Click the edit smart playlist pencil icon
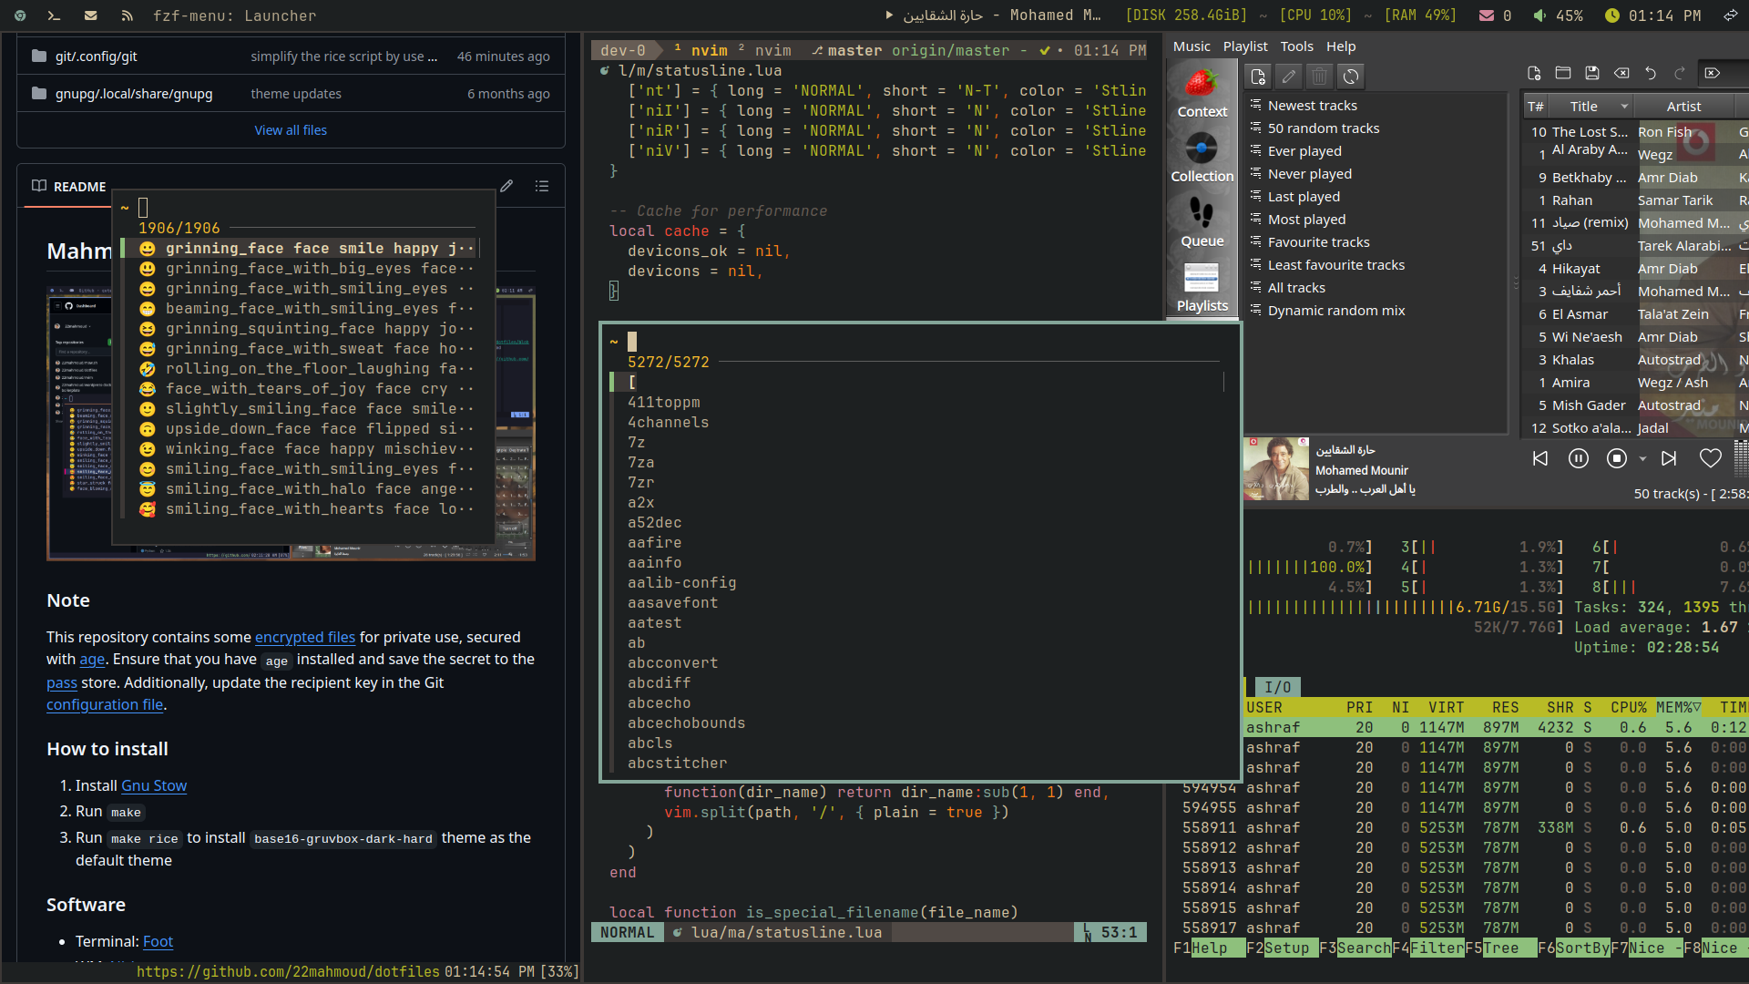 1289,77
